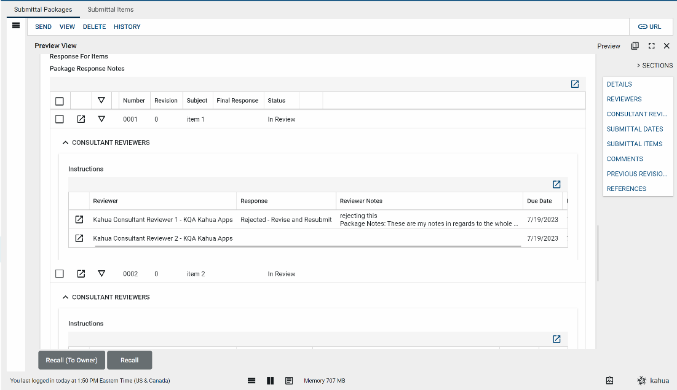Click HISTORY in the toolbar
This screenshot has width=677, height=390.
[x=127, y=26]
